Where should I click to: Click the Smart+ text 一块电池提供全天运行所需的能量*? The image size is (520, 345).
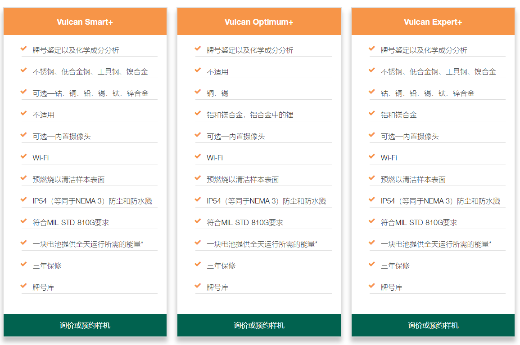pos(88,244)
